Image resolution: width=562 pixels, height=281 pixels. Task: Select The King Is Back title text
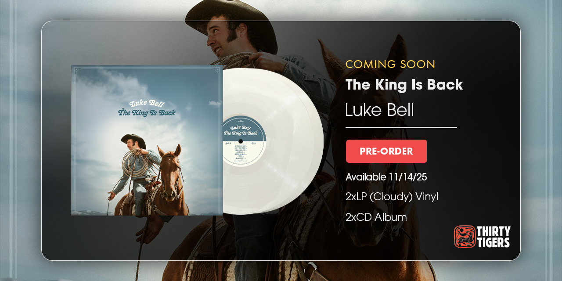click(404, 85)
